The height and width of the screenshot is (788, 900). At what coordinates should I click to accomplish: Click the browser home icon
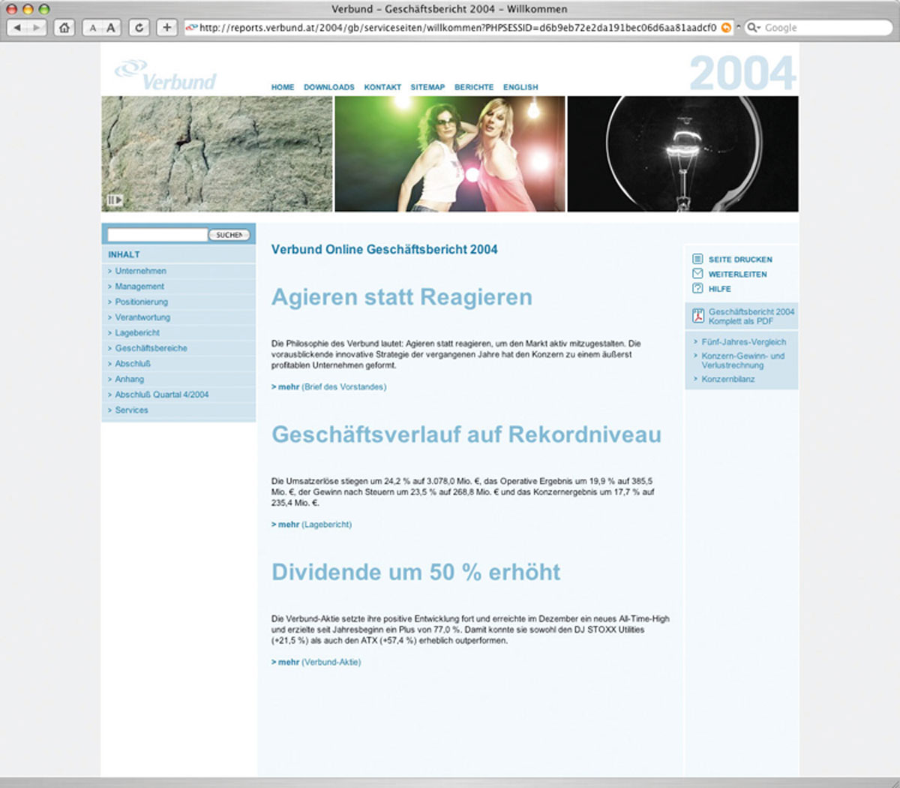64,28
